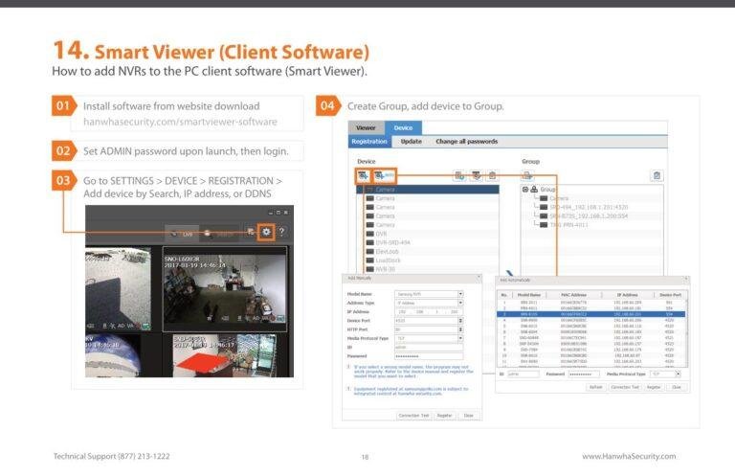Click Register in Add Manually dialog
735x476 pixels.
(x=444, y=416)
